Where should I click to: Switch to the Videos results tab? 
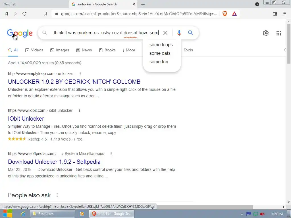[34, 50]
